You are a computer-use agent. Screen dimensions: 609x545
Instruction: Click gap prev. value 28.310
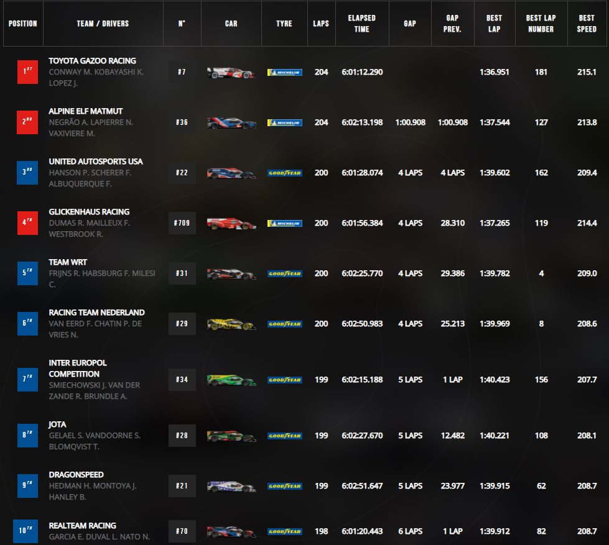(453, 223)
